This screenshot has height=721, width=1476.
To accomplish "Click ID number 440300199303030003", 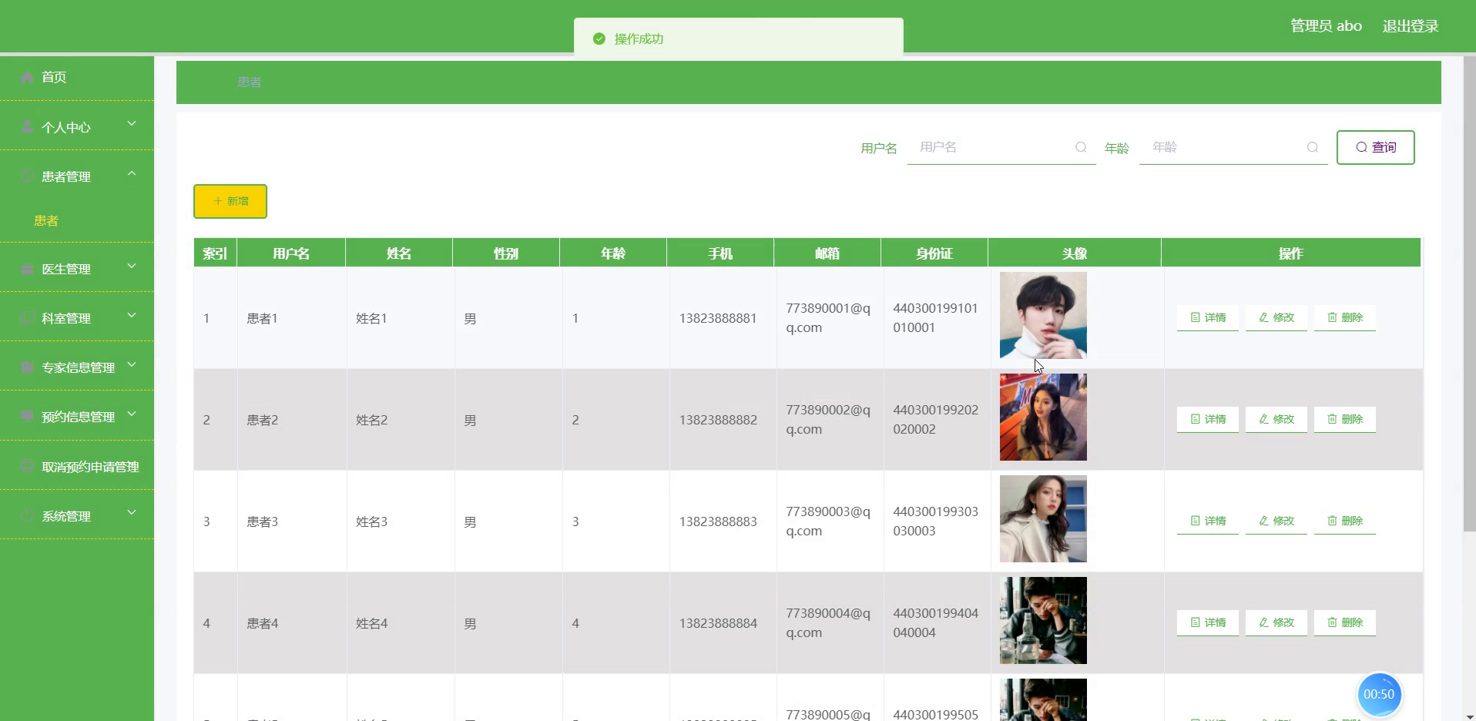I will (x=935, y=521).
